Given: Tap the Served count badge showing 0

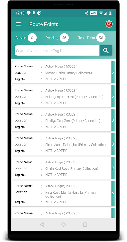Looking at the screenshot, I should click(x=32, y=38).
